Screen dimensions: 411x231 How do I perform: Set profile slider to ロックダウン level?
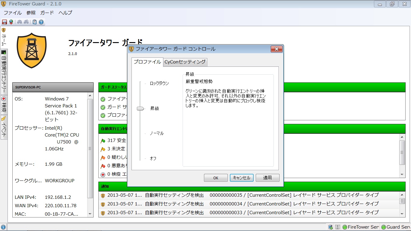click(x=140, y=84)
